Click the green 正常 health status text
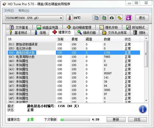This screenshot has height=128, width=154. 30,119
